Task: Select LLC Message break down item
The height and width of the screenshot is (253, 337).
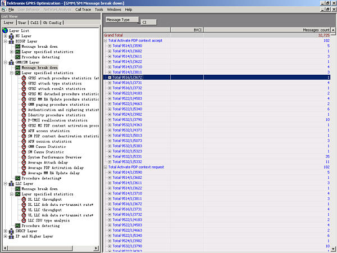Action: [39, 189]
